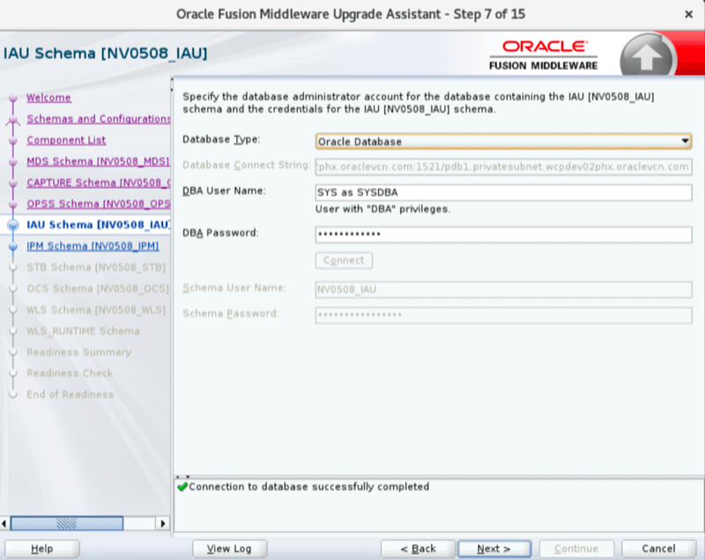The width and height of the screenshot is (705, 560).
Task: Open OPSS Schema step link
Action: (x=99, y=204)
